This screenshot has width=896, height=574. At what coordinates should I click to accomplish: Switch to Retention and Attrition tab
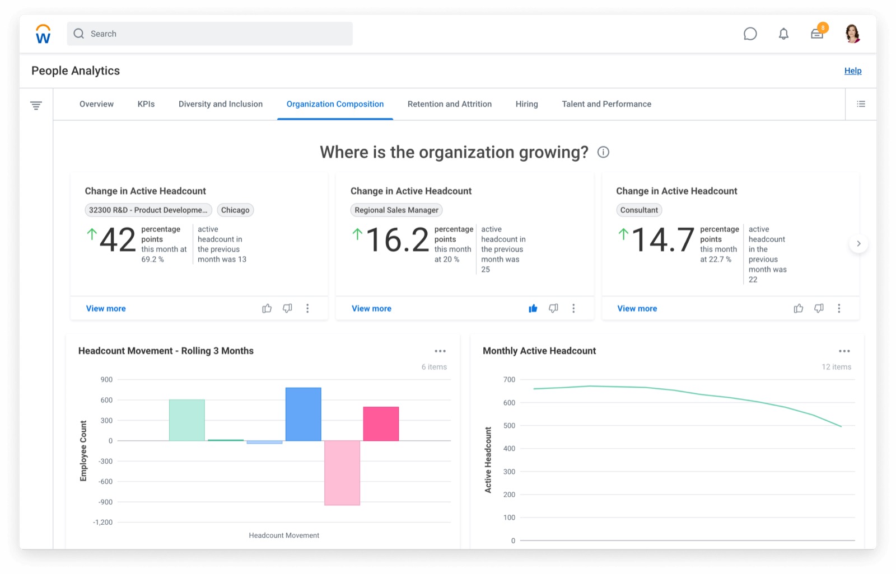point(449,104)
